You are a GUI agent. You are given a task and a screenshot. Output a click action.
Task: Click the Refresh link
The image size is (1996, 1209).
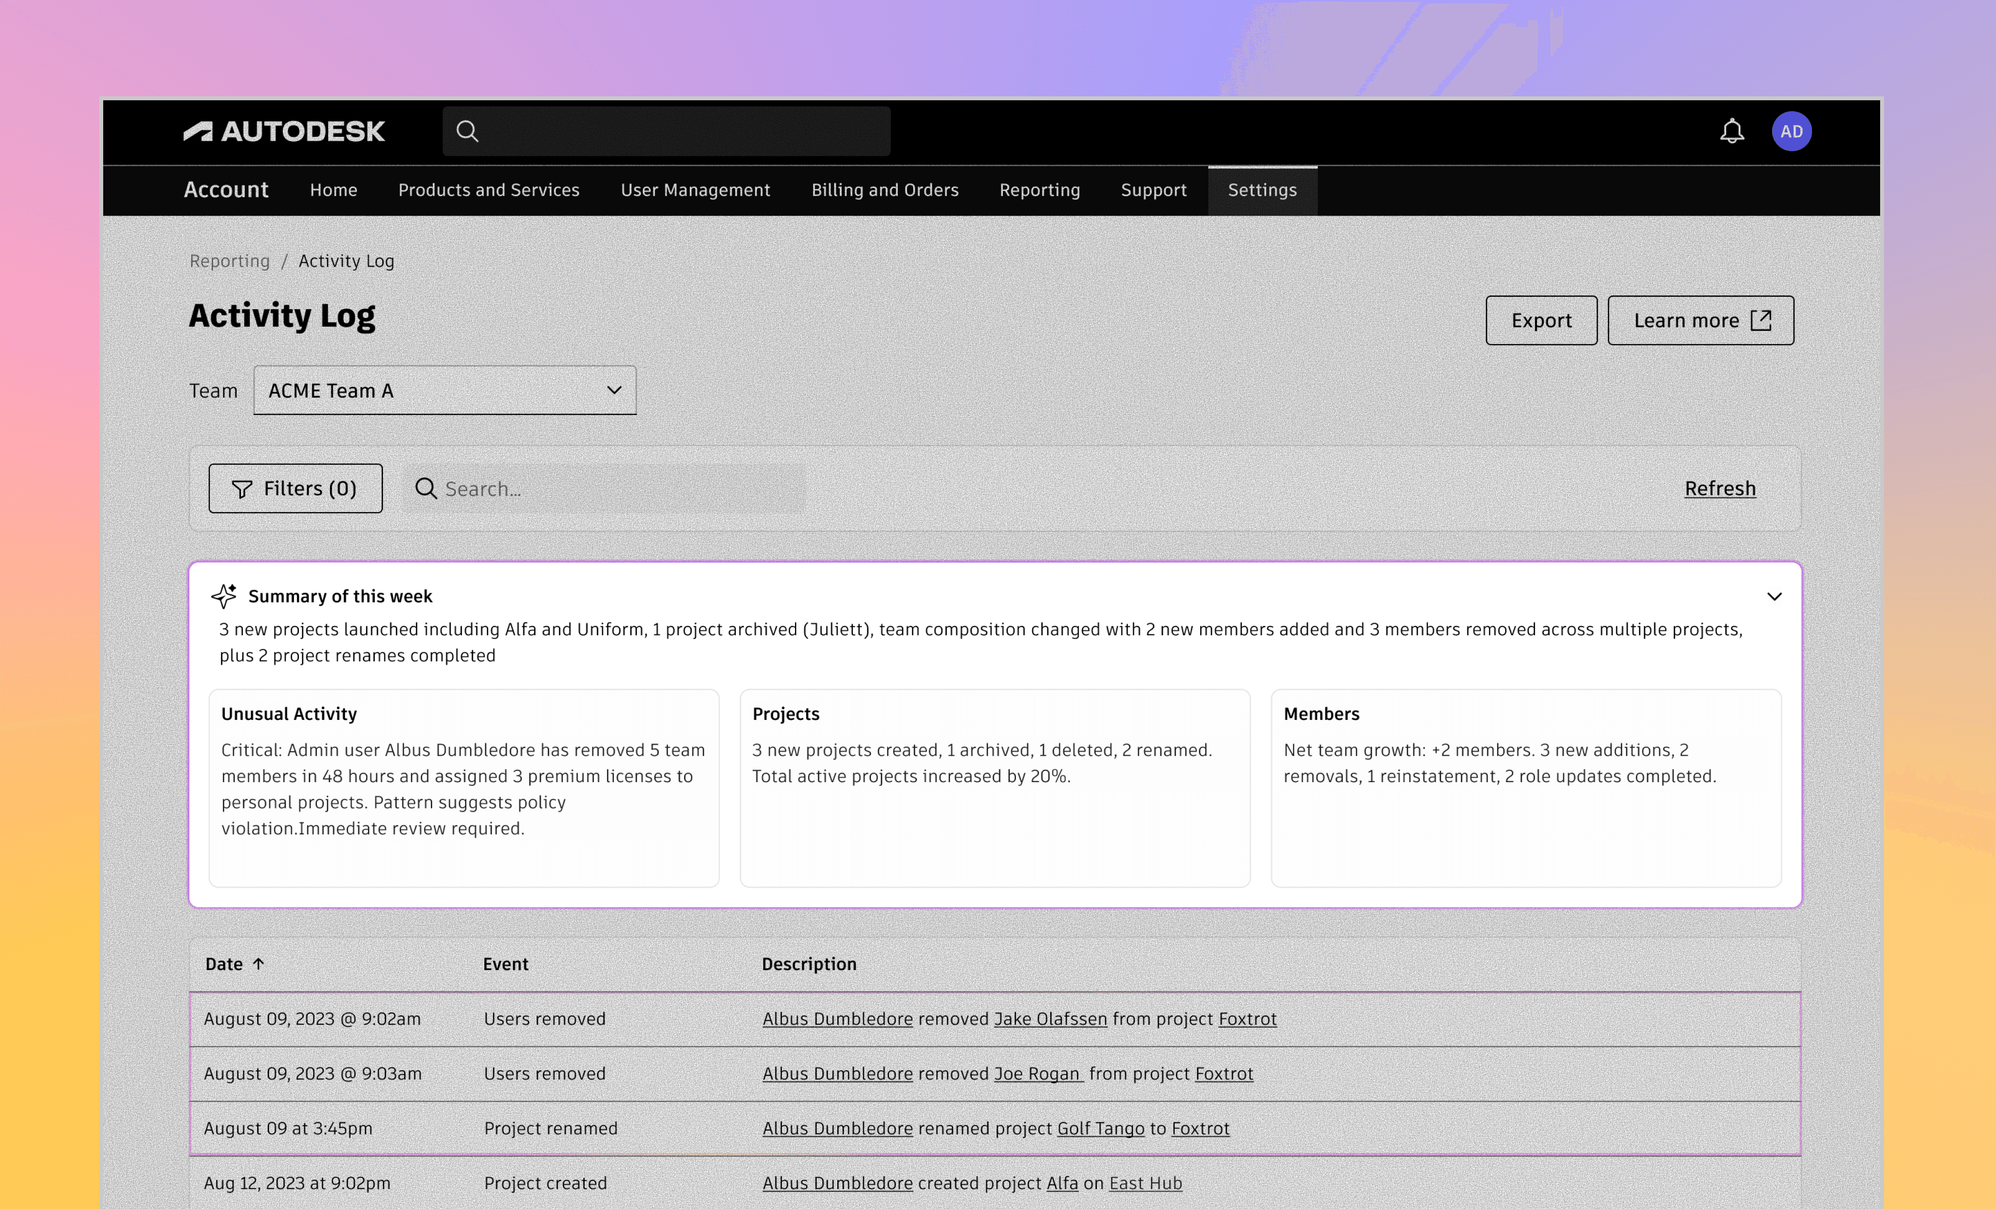(x=1720, y=488)
